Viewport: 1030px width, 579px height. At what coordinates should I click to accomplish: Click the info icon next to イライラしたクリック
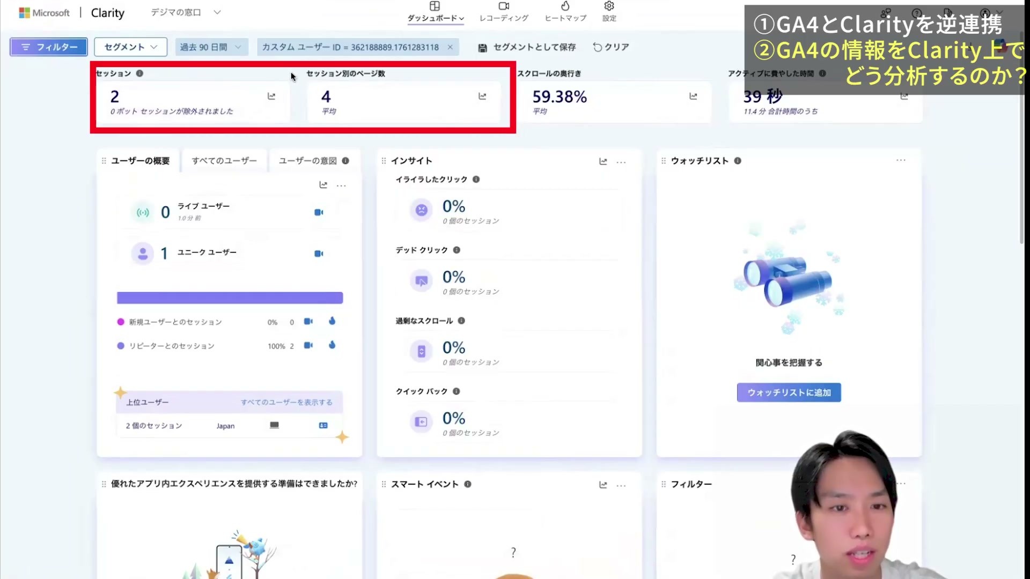tap(476, 180)
